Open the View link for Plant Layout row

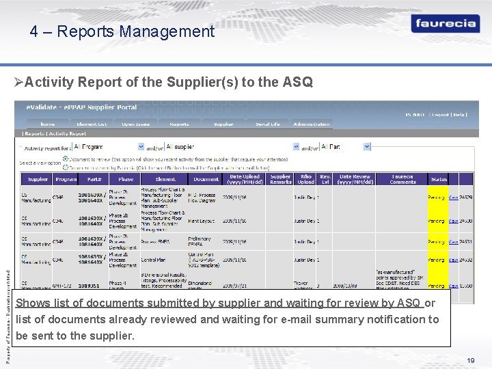tap(454, 221)
